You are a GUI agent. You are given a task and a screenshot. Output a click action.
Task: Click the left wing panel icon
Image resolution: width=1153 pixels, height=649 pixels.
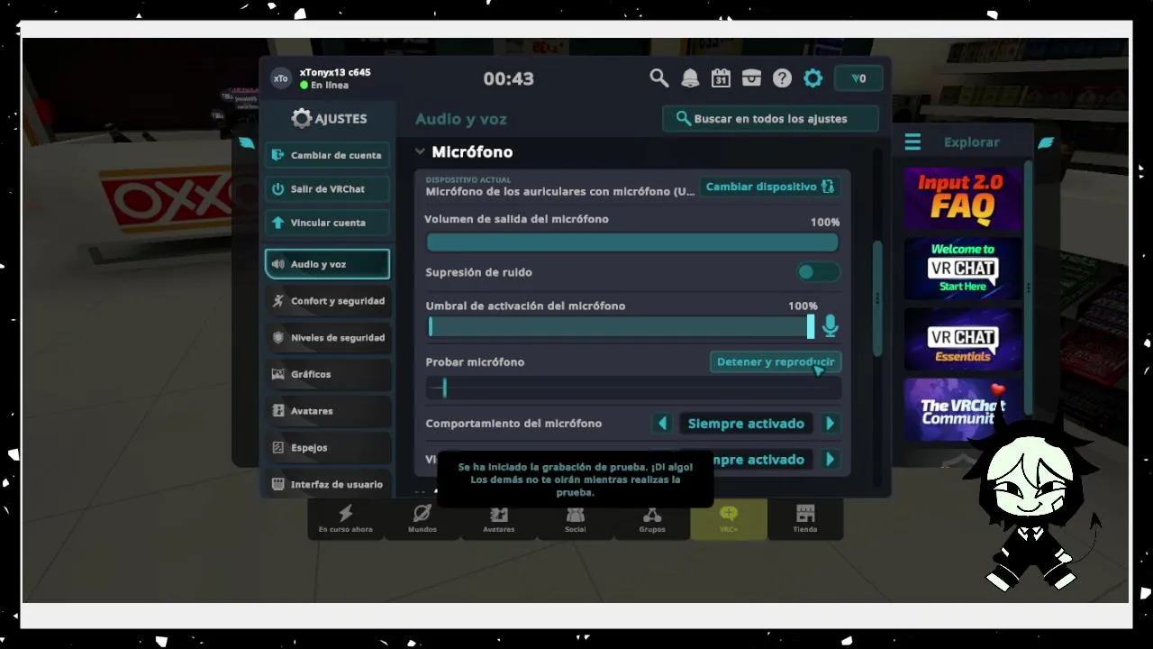click(x=247, y=142)
